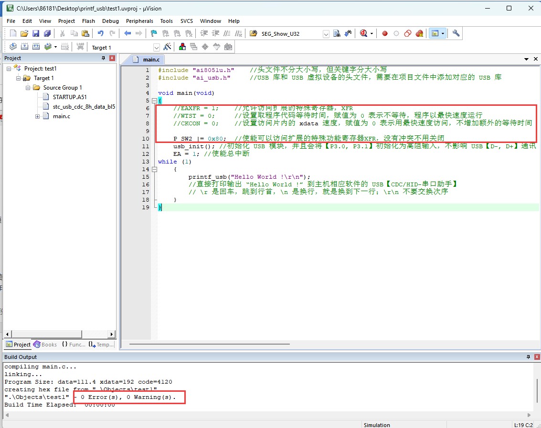
Task: Open the debug icon dropdown arrow
Action: pos(371,33)
